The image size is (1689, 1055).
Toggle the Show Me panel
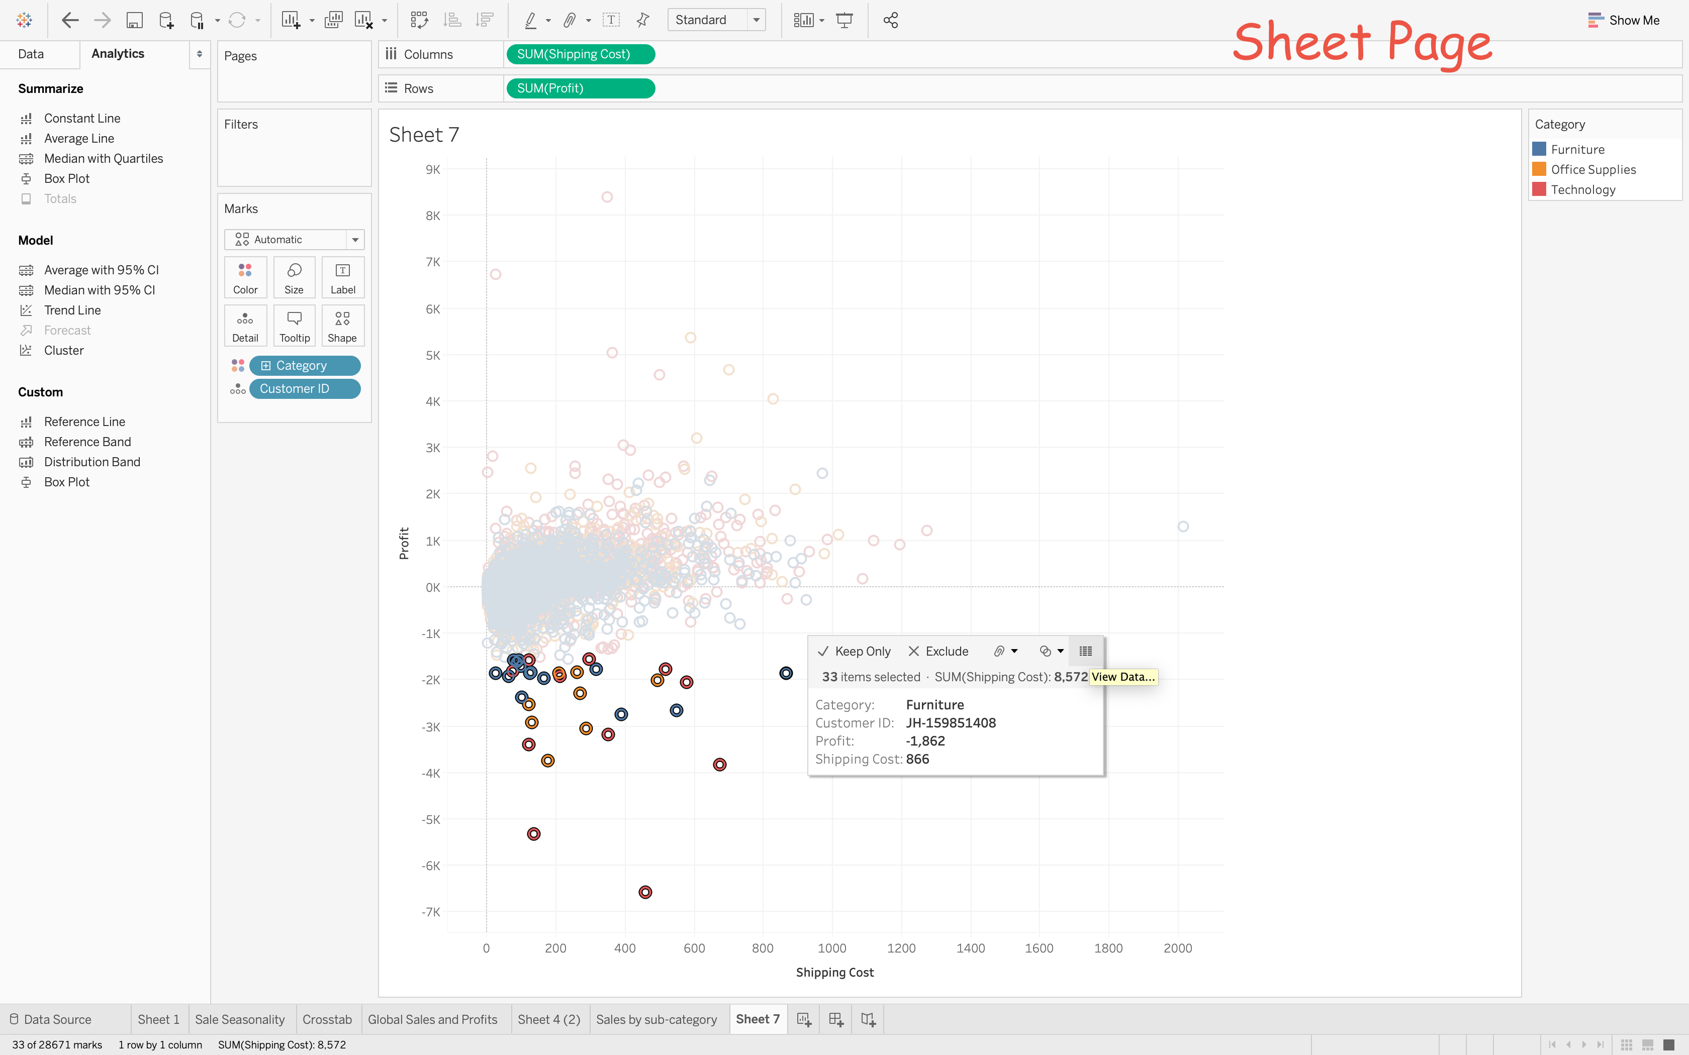1623,20
